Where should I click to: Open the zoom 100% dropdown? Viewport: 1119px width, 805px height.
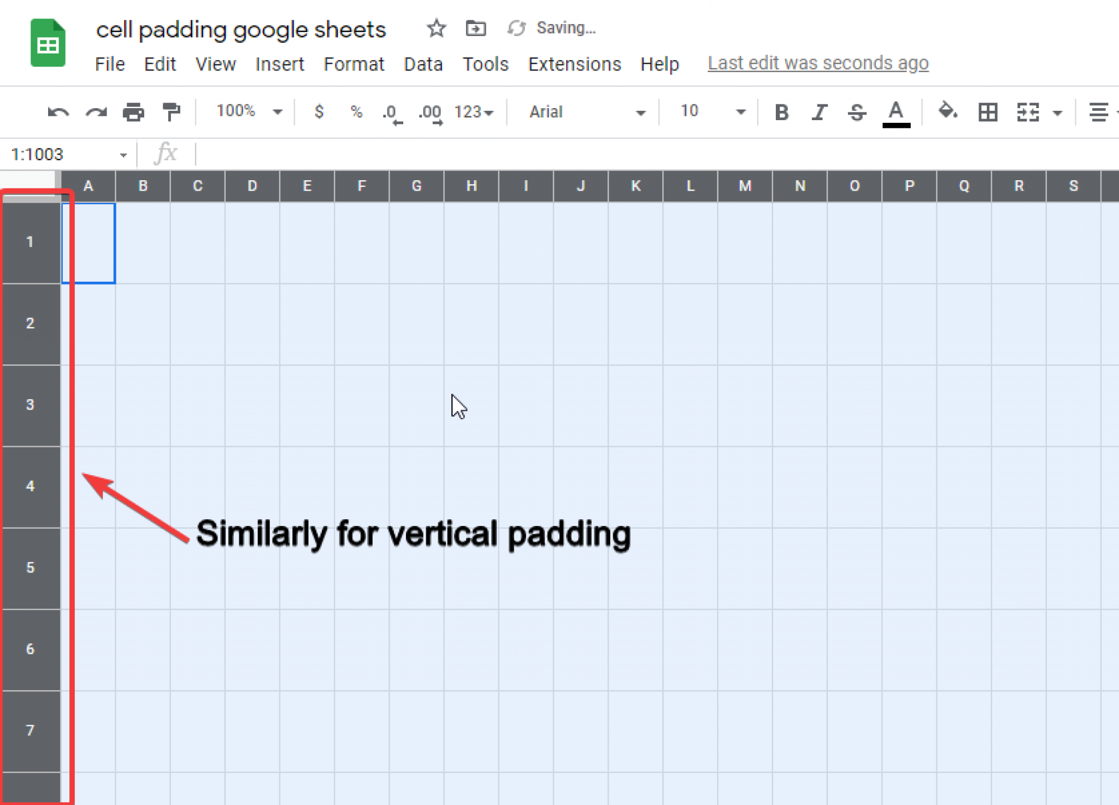249,111
